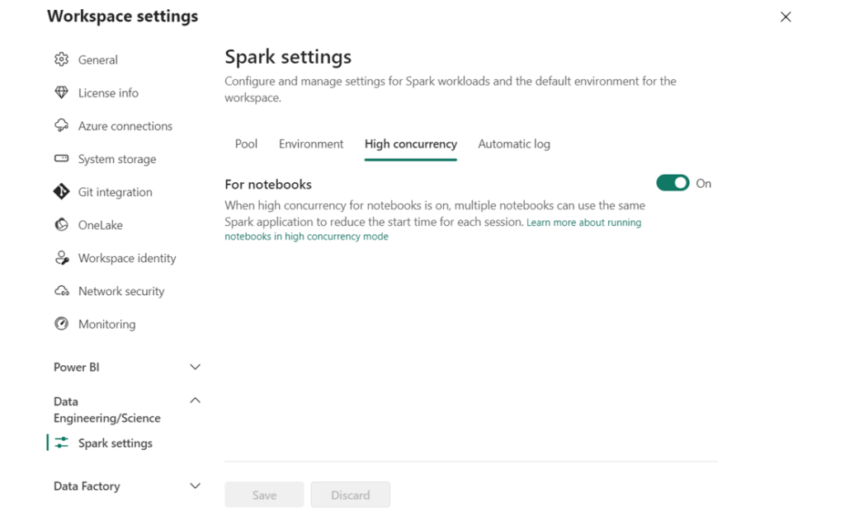The width and height of the screenshot is (845, 530).
Task: Click the On label next to the switch
Action: coord(705,183)
